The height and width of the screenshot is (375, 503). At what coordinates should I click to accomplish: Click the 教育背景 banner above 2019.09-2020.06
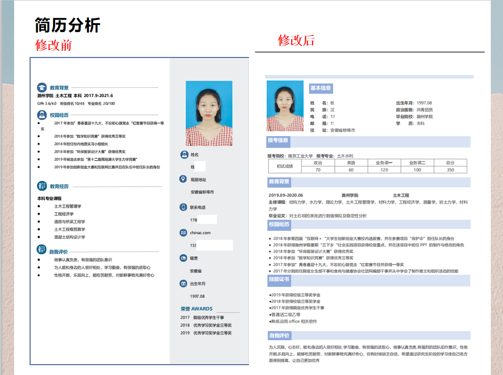point(369,182)
